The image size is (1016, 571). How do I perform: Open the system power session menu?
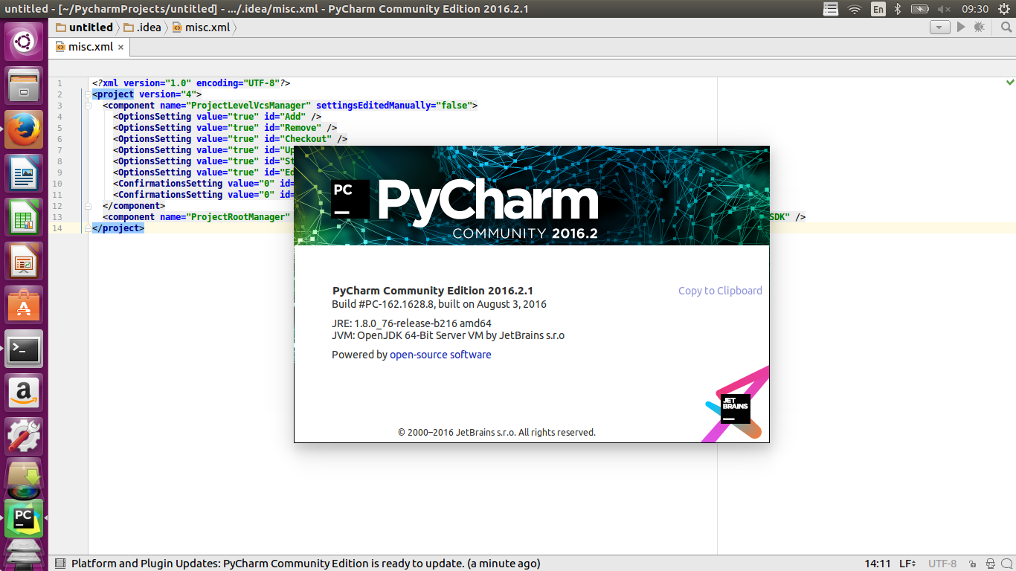1003,9
